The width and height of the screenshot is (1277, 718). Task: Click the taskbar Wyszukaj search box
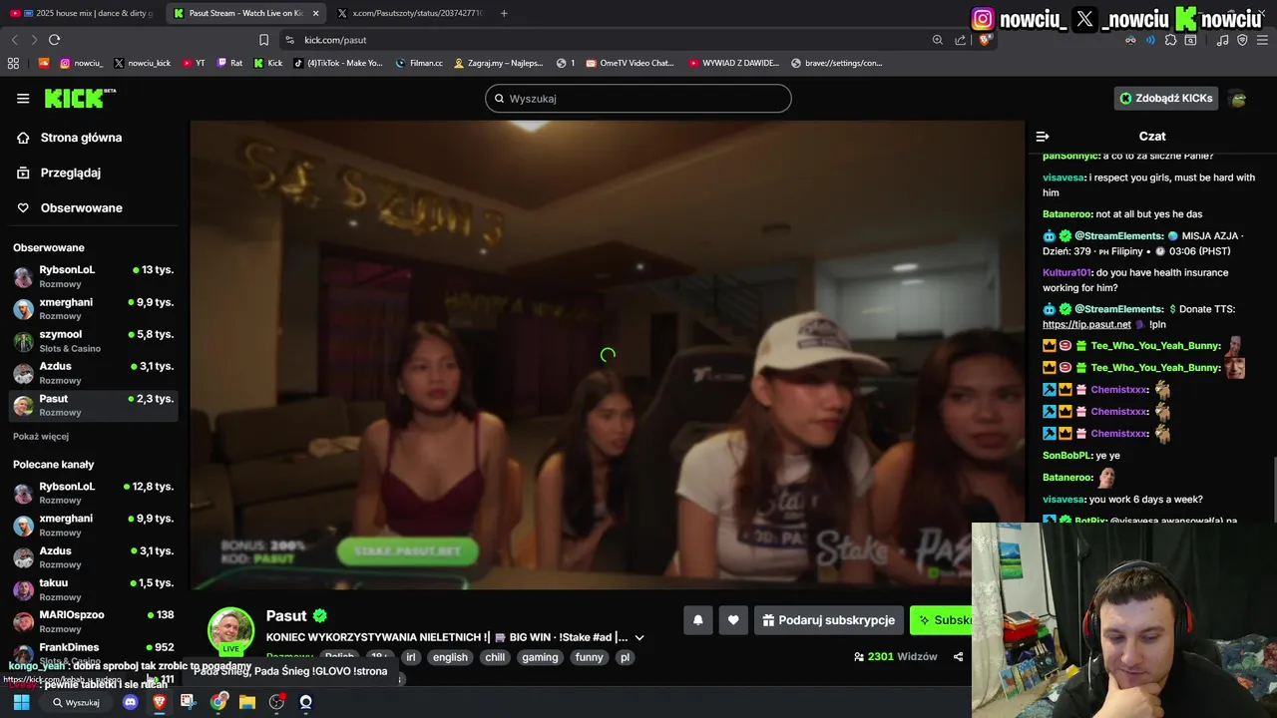tap(77, 702)
